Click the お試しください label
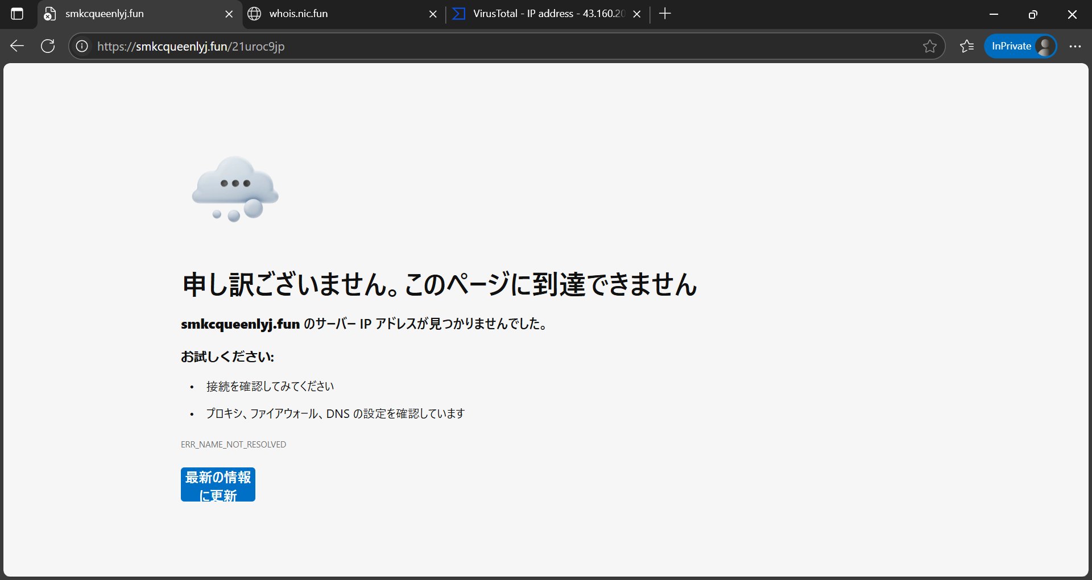The image size is (1092, 580). (227, 357)
